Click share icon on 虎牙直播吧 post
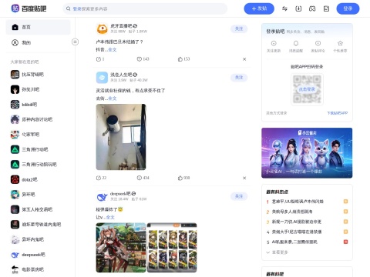 tap(99, 59)
